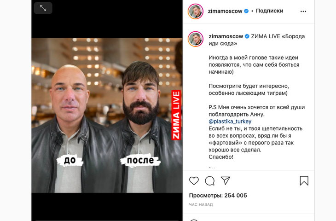Screen dimensions: 336x221
Task: Like the post with heart icon
Action: pyautogui.click(x=194, y=180)
